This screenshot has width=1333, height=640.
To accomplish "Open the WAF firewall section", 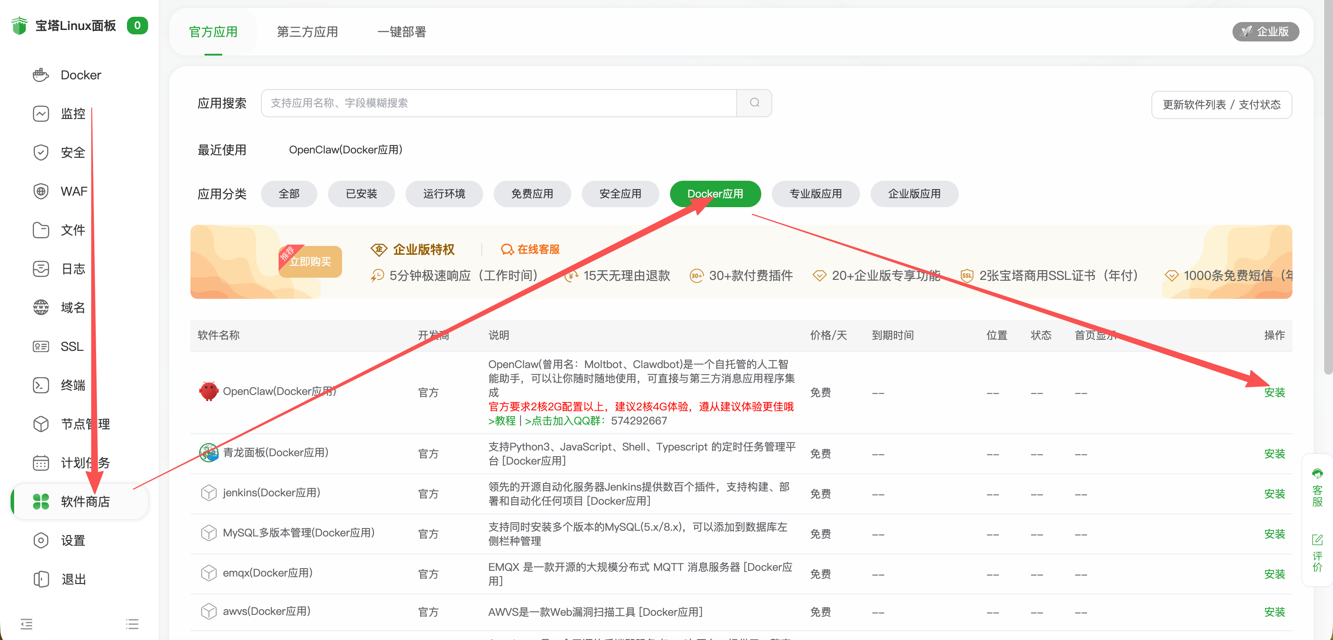I will point(73,191).
